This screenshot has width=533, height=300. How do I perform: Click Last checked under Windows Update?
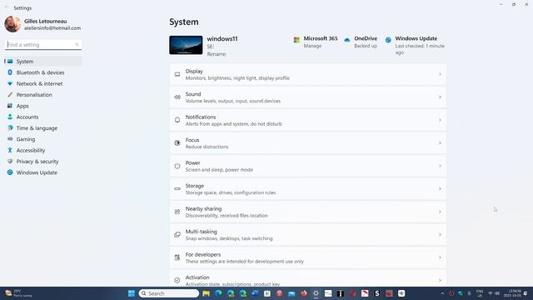tap(420, 49)
